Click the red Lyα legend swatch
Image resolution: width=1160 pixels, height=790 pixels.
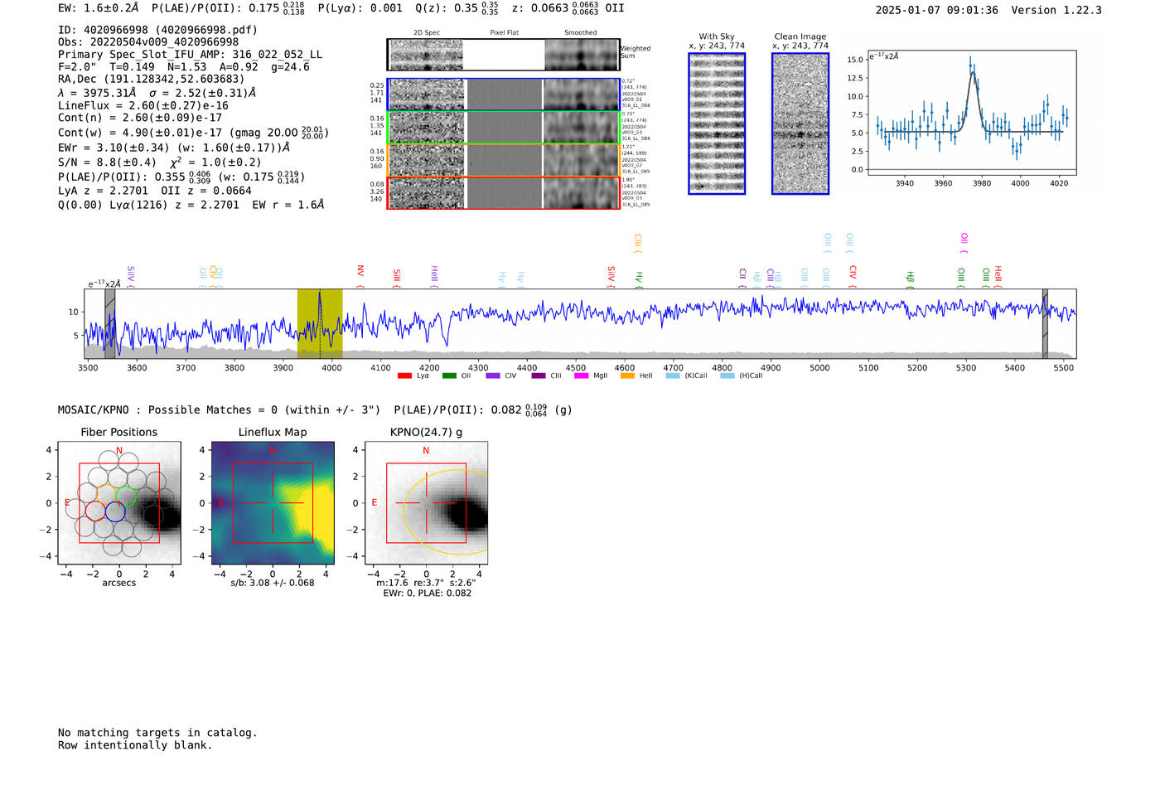pyautogui.click(x=404, y=376)
